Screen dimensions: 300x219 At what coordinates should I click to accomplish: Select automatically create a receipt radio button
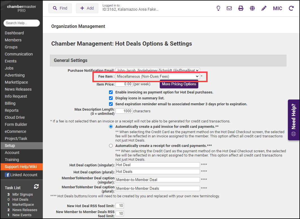(x=111, y=146)
